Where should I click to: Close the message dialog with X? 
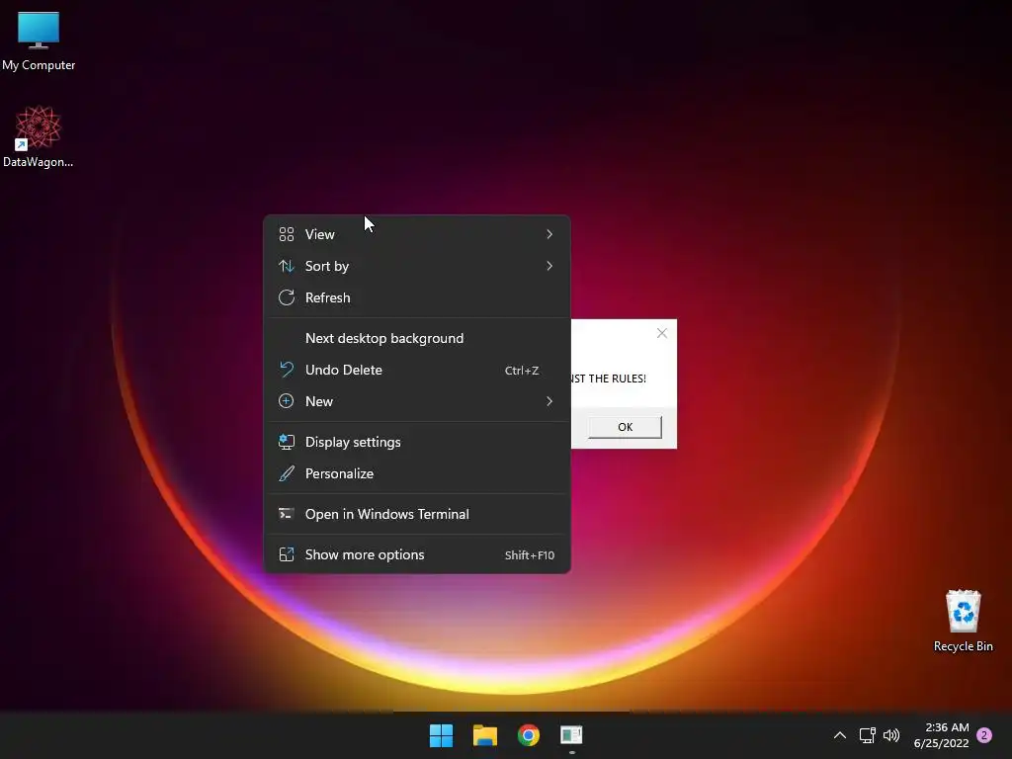(662, 333)
